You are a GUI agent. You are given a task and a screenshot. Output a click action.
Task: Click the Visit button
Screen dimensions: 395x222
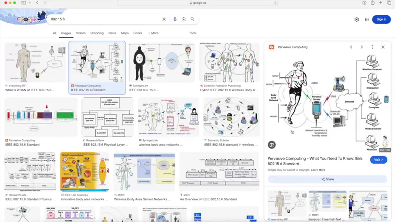point(379,160)
